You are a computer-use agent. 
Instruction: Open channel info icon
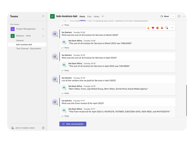coord(179,16)
